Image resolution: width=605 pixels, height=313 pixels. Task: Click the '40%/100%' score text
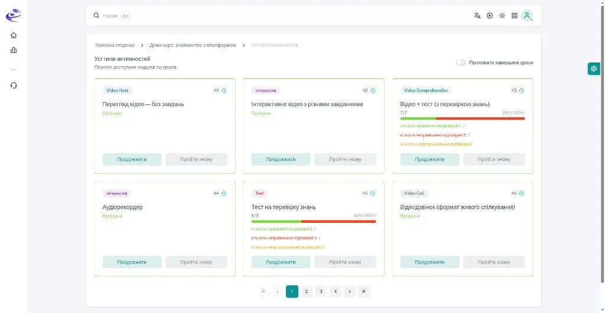point(365,216)
